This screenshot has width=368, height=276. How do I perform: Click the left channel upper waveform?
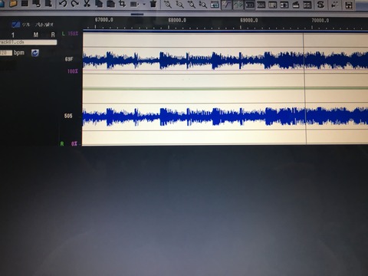[225, 61]
